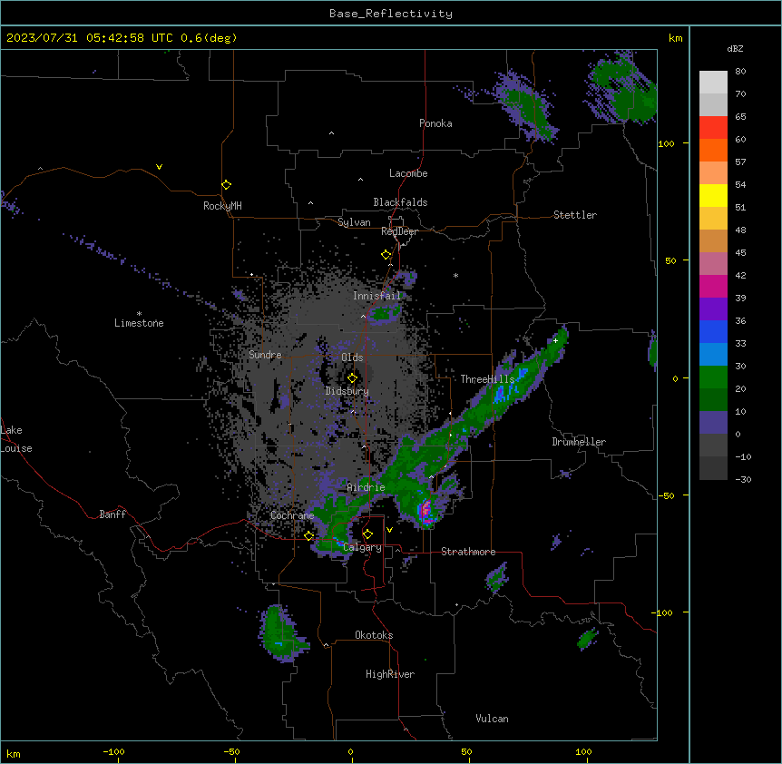Click the white asterisk above Limestone
This screenshot has width=782, height=764.
click(139, 314)
